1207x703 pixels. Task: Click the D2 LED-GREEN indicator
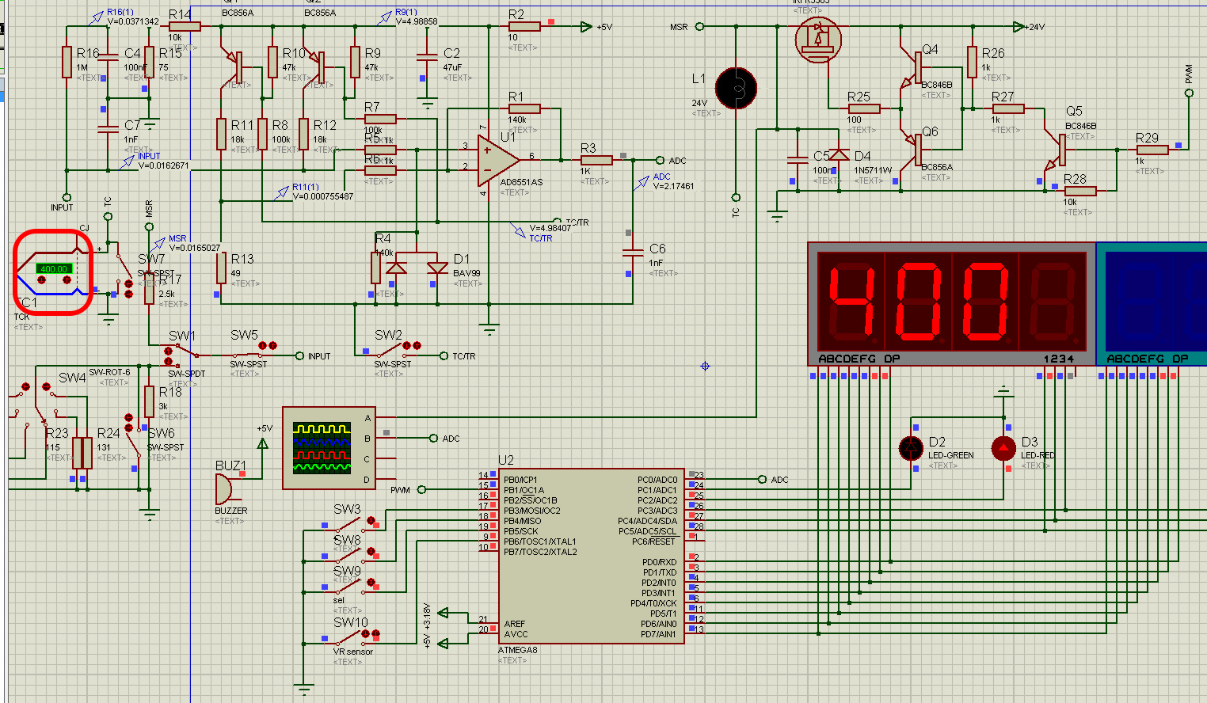pyautogui.click(x=912, y=448)
